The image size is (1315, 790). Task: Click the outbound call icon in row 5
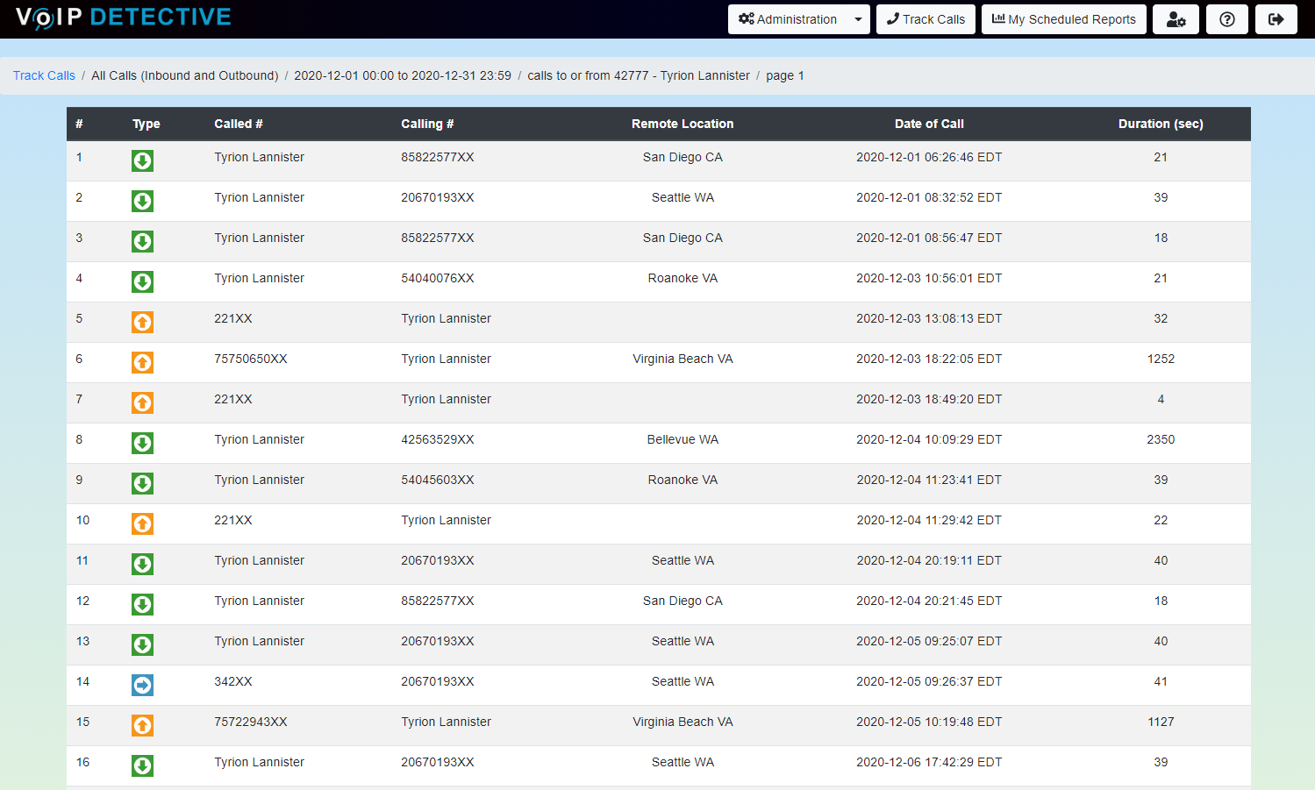coord(142,322)
